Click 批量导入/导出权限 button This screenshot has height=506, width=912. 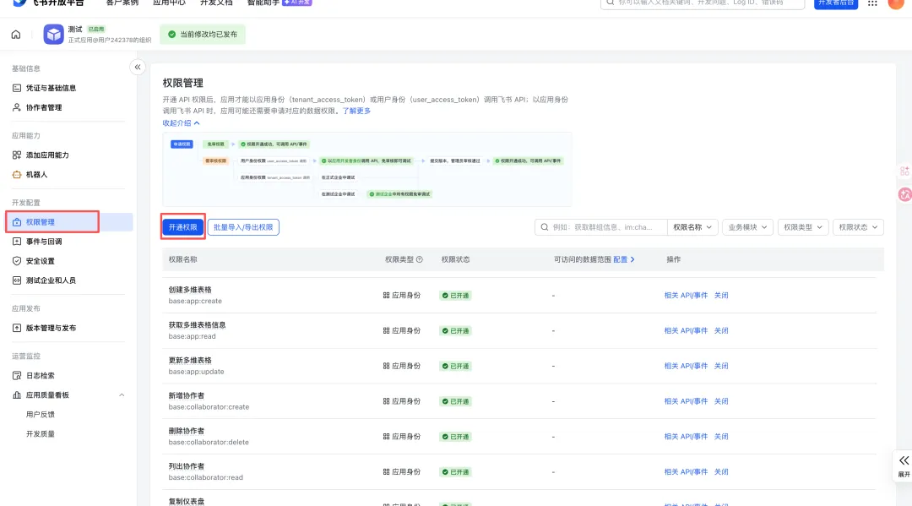coord(243,227)
